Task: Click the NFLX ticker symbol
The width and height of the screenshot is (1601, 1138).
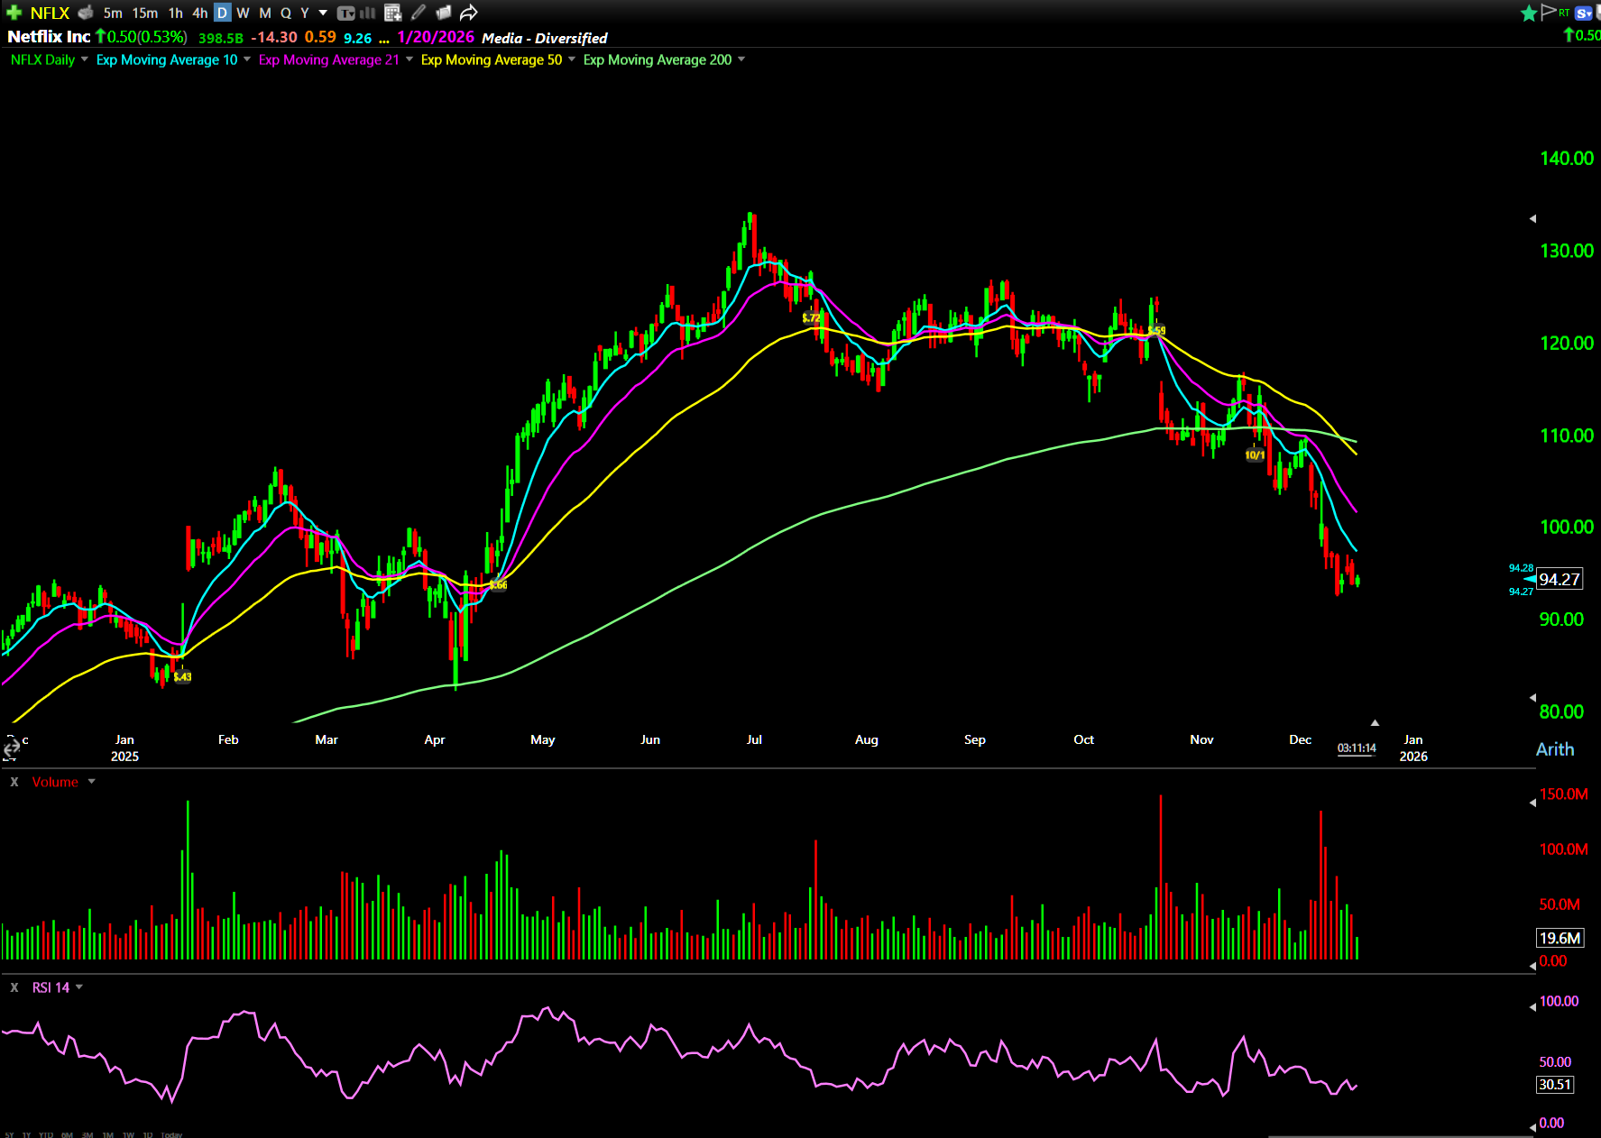Action: [x=50, y=13]
